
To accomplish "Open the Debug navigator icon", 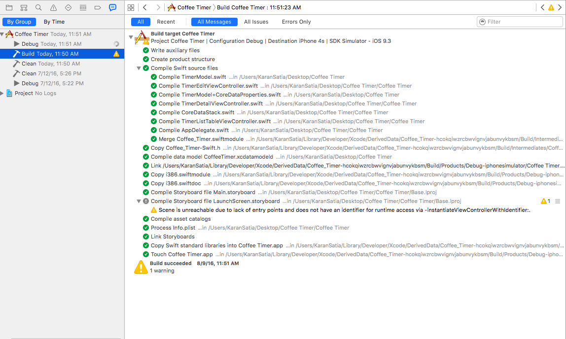I will click(x=83, y=7).
